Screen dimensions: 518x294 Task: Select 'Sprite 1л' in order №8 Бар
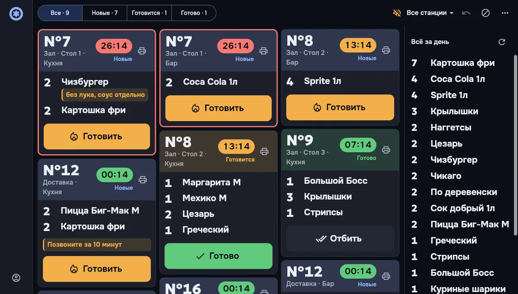coord(322,81)
